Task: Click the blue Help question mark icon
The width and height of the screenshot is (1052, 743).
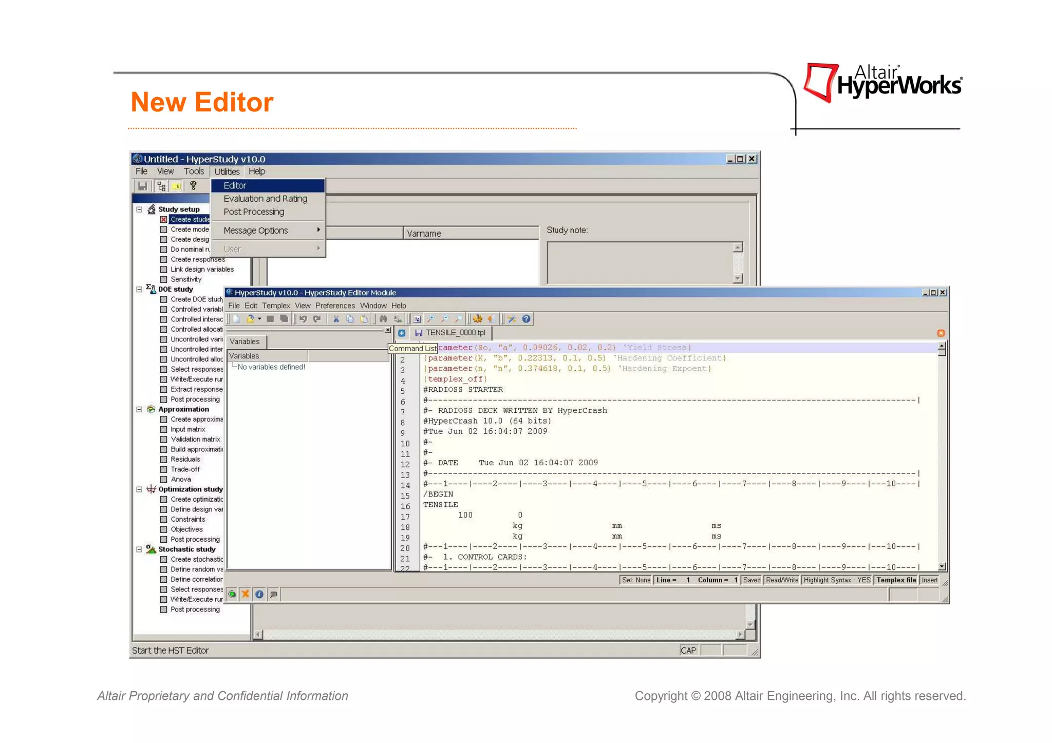Action: point(526,319)
